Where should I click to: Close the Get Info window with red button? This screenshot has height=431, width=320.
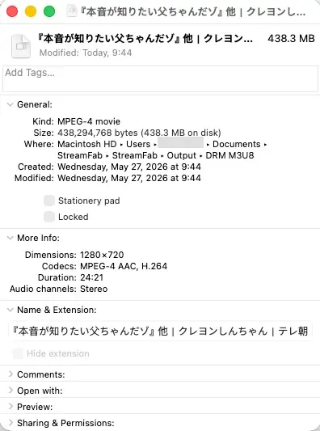click(x=12, y=12)
